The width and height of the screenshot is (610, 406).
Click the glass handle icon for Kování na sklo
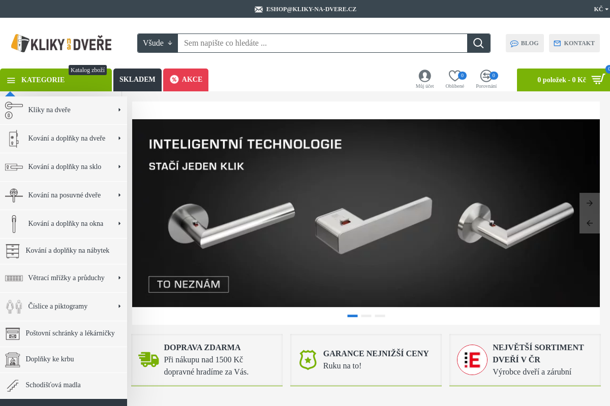click(14, 167)
